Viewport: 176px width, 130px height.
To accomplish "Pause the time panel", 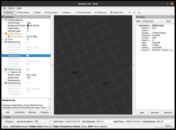I will click(x=9, y=121).
